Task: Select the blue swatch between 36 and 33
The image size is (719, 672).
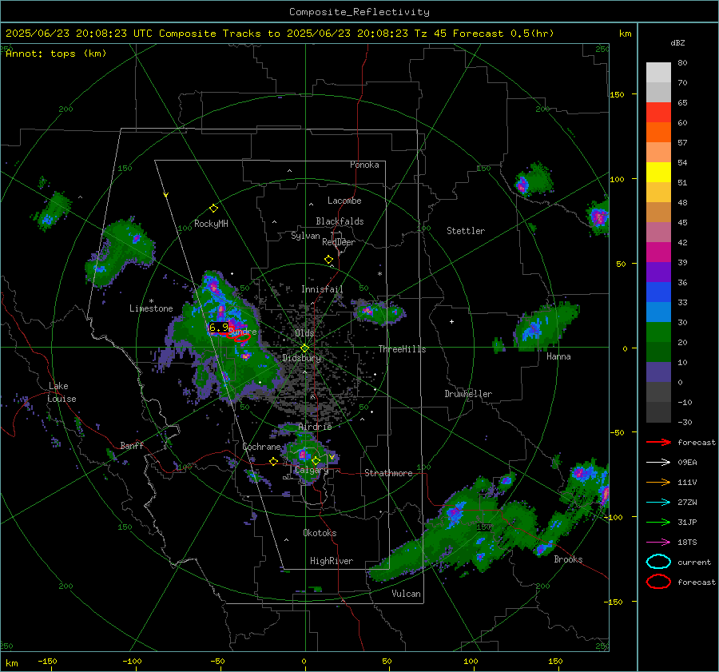Action: pyautogui.click(x=658, y=292)
